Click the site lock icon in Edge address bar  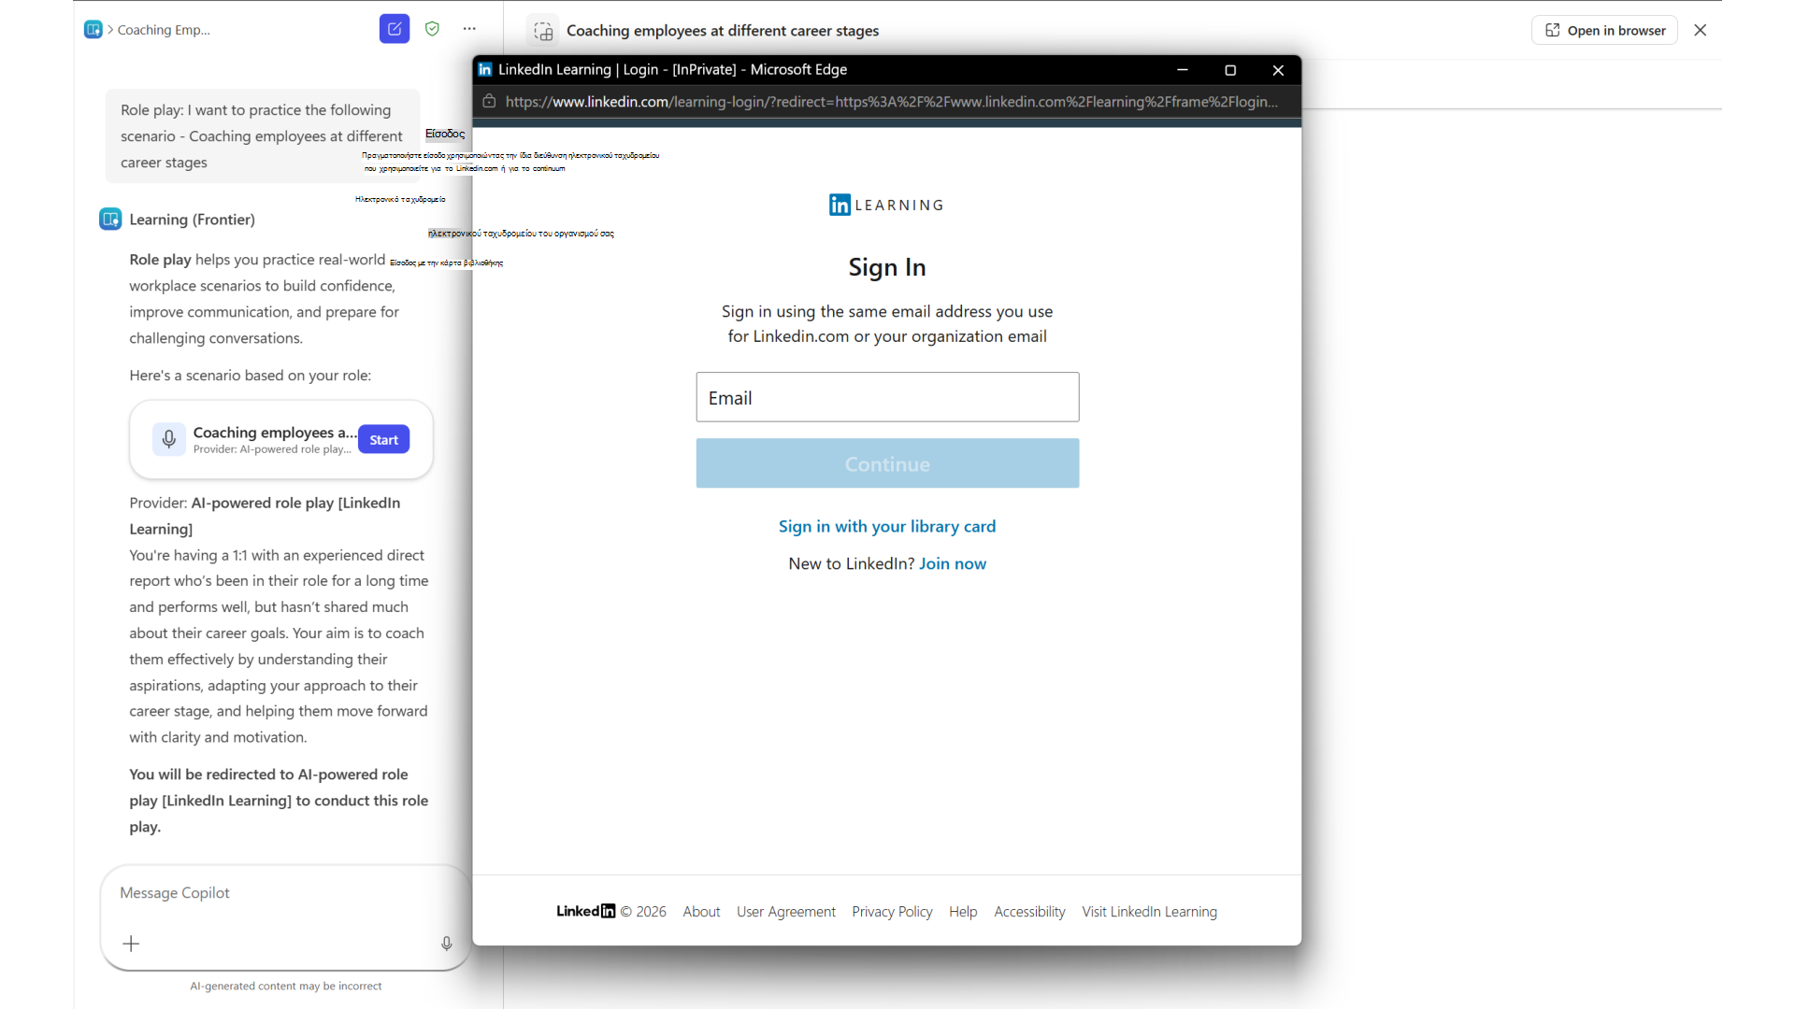click(489, 101)
